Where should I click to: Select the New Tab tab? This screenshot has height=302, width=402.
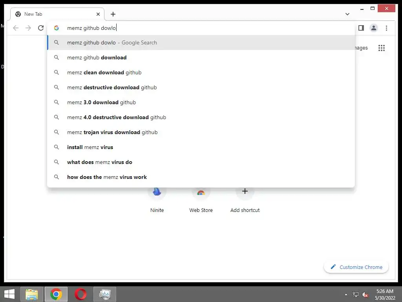click(x=57, y=14)
